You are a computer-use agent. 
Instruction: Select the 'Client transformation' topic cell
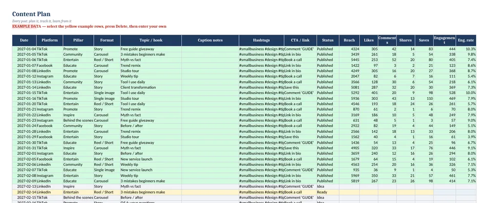tap(151, 88)
